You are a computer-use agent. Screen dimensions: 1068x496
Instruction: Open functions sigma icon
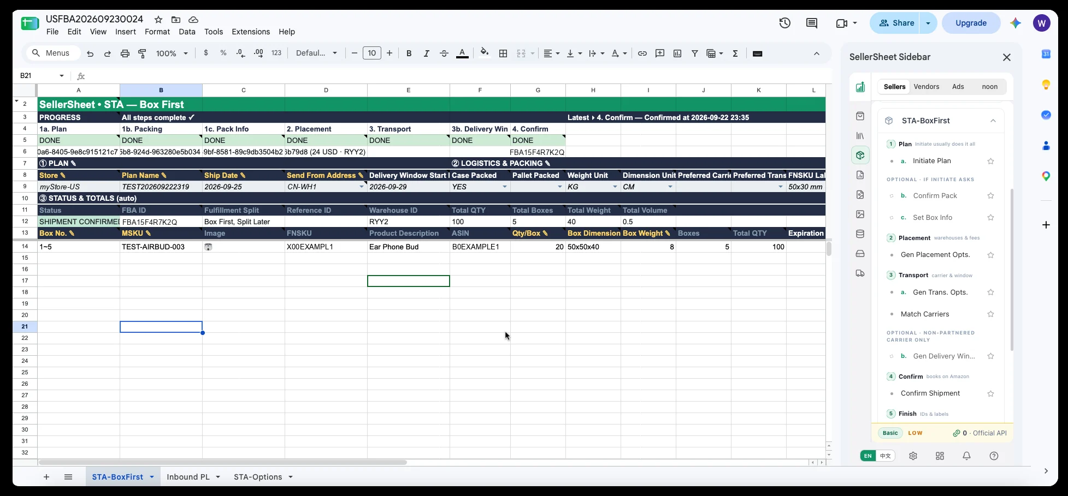click(x=735, y=53)
